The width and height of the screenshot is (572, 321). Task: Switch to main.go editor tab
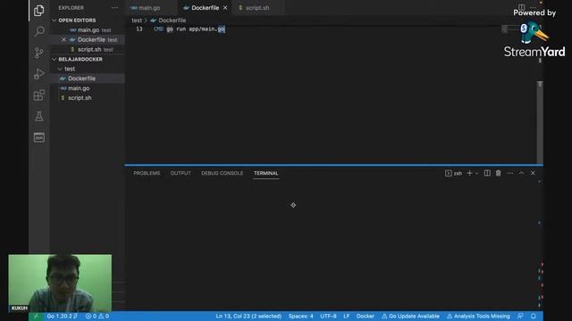(x=149, y=8)
